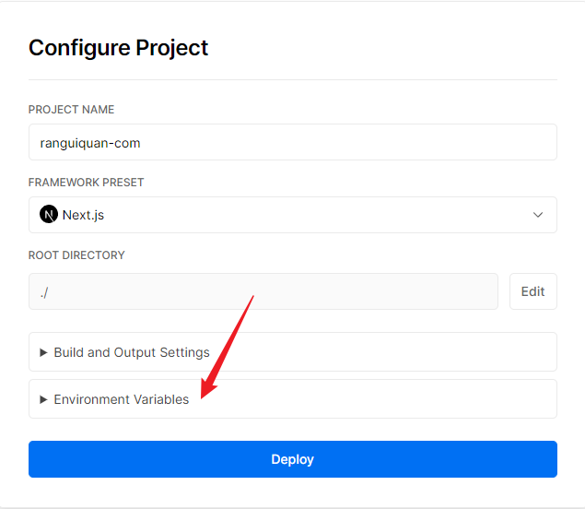Click the Configure Project heading
Viewport: 585px width, 509px height.
click(119, 48)
